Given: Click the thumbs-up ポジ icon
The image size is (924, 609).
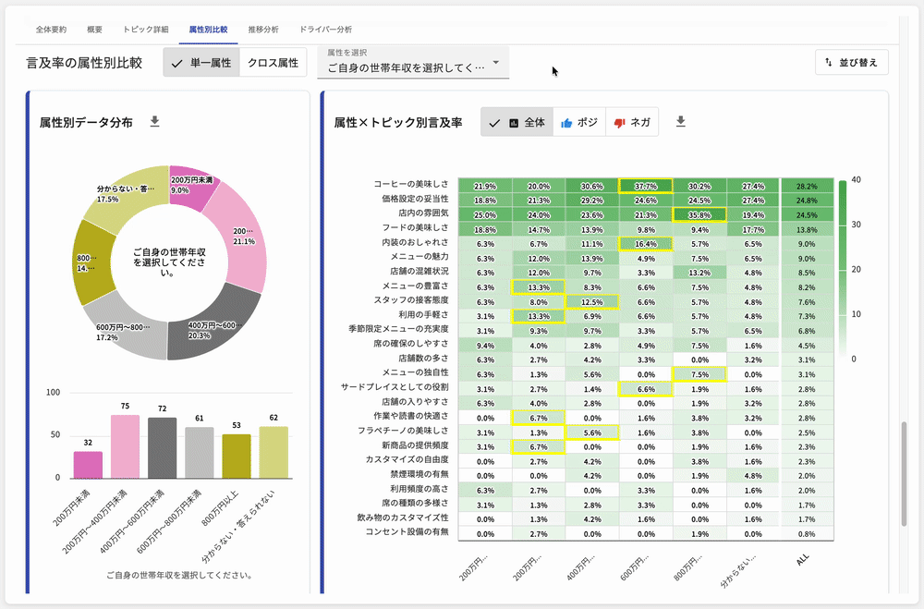Looking at the screenshot, I should (566, 123).
